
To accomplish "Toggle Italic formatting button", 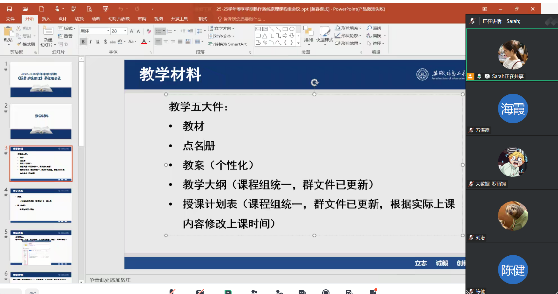I will coord(90,42).
